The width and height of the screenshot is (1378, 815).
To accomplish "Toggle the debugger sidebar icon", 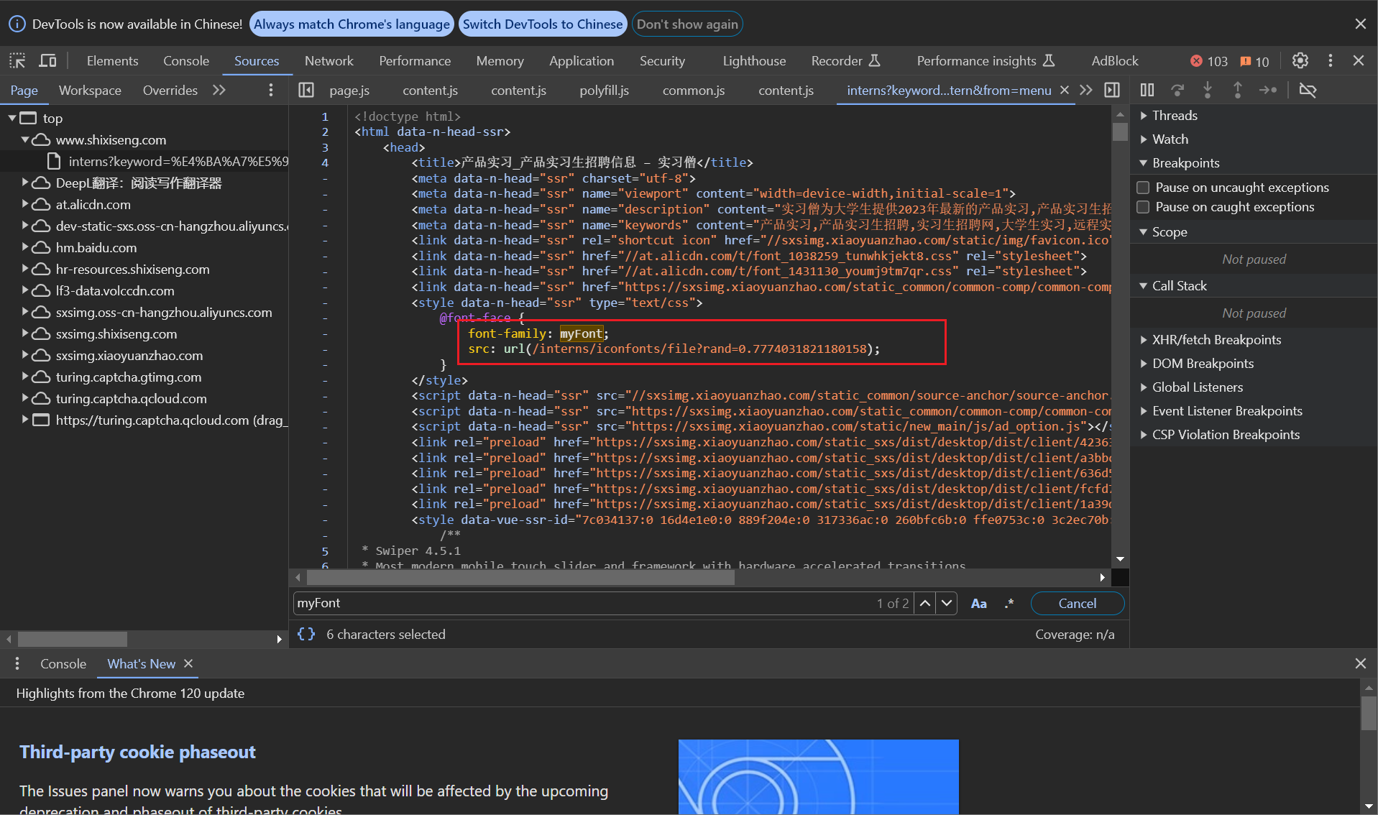I will point(1112,90).
